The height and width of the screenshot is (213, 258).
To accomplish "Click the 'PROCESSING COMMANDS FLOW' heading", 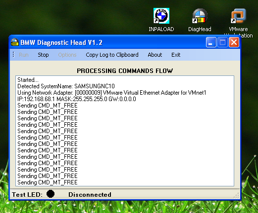I will click(x=125, y=71).
